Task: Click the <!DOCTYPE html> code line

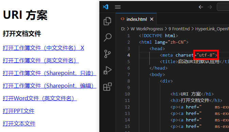Action: pos(159,36)
